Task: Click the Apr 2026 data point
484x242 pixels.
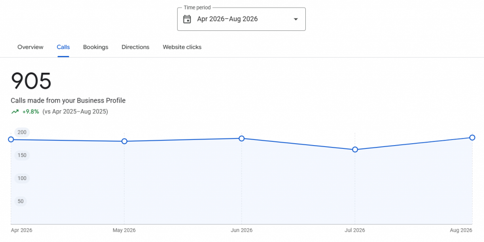Action: click(11, 139)
